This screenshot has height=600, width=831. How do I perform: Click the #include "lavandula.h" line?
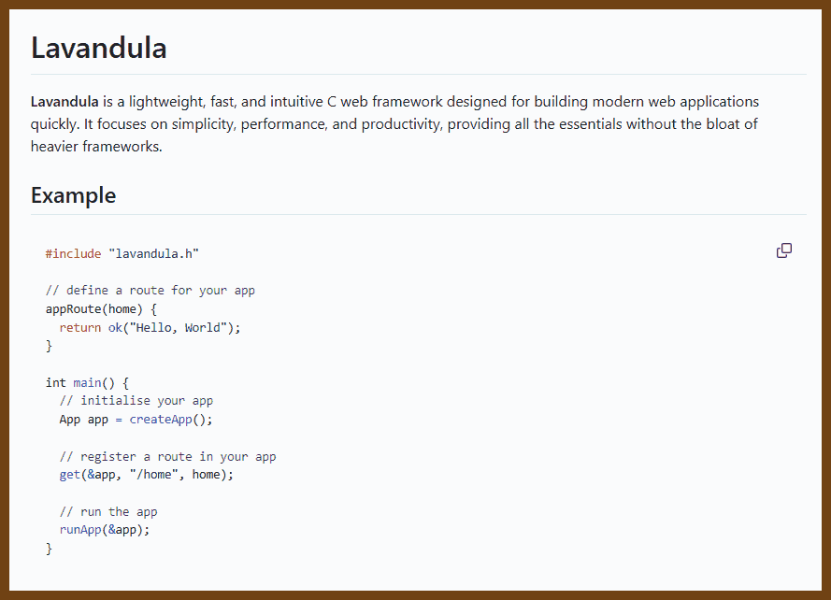pyautogui.click(x=122, y=253)
